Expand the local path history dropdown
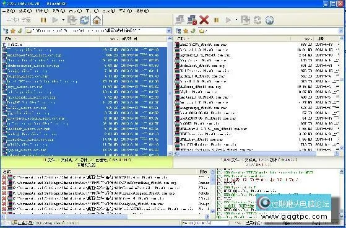 click(x=169, y=31)
